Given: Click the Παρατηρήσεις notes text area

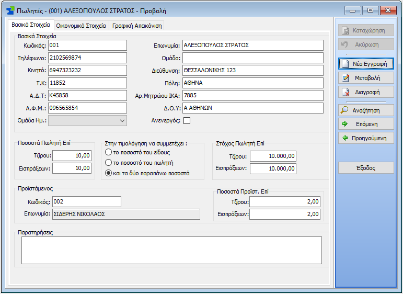Looking at the screenshot, I should 171,250.
